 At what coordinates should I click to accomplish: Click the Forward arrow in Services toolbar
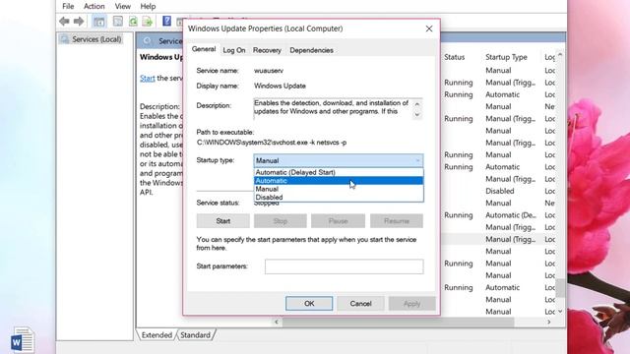[x=79, y=22]
